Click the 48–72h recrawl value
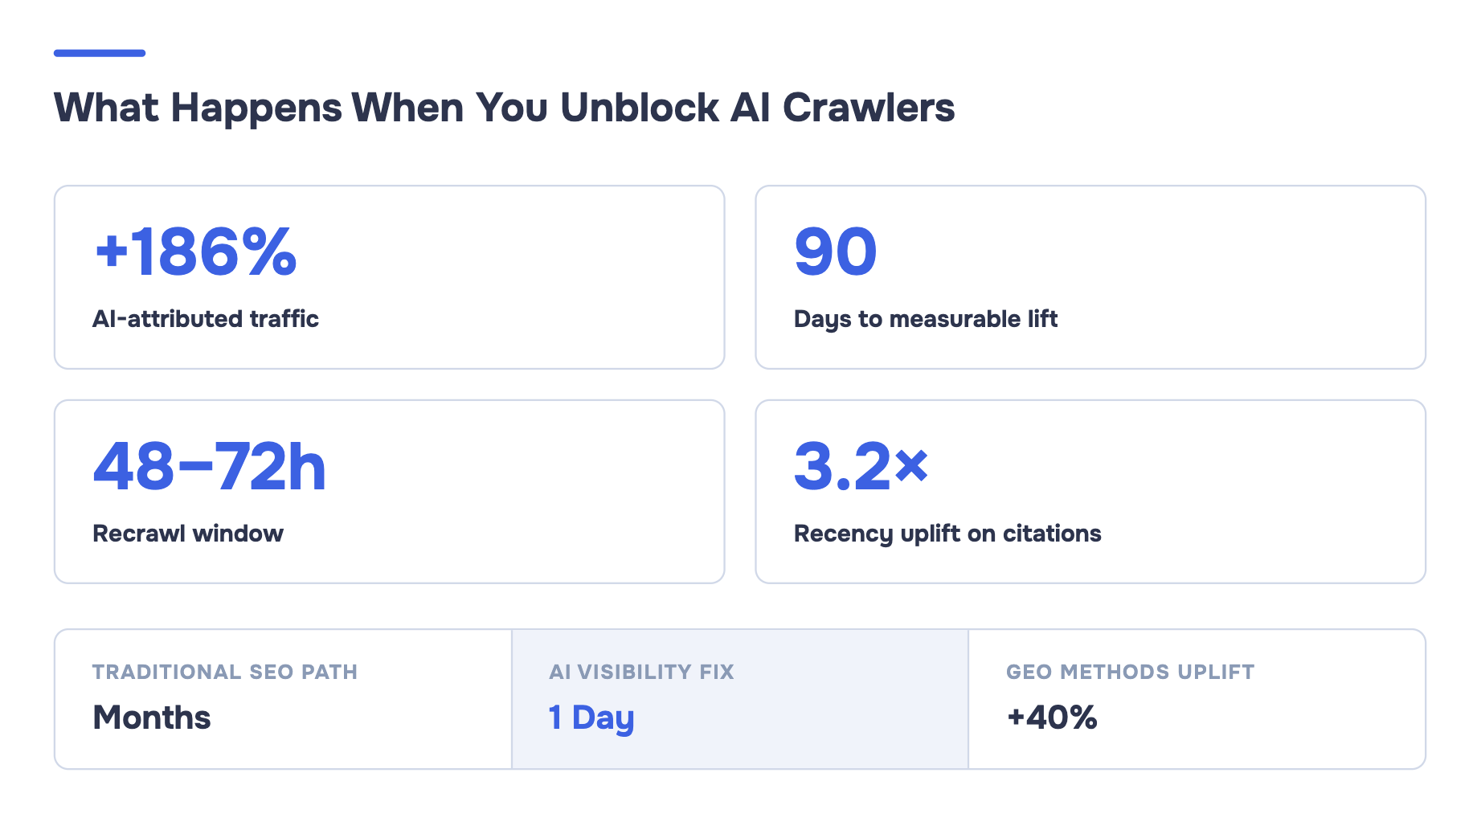The image size is (1477, 822). (x=210, y=467)
